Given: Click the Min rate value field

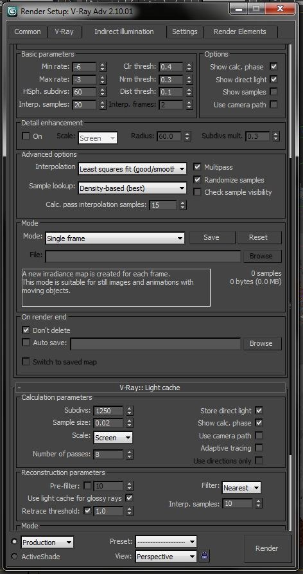Looking at the screenshot, I should click(85, 67).
